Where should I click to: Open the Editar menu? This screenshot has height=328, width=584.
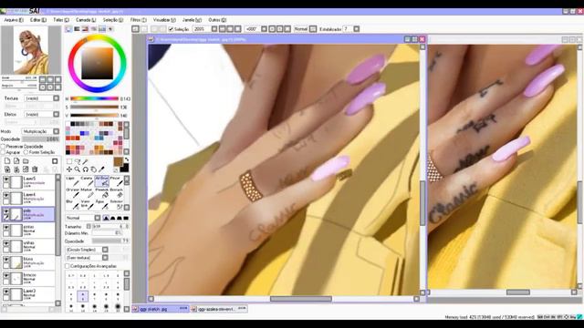pyautogui.click(x=38, y=20)
